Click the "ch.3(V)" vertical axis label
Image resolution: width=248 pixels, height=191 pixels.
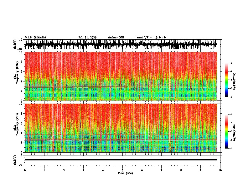(15, 160)
